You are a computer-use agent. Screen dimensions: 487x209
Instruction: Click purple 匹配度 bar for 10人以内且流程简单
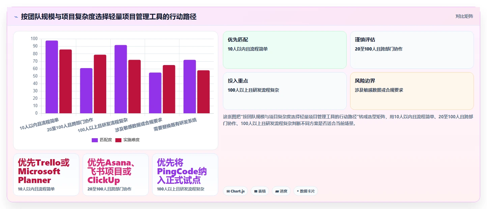pyautogui.click(x=52, y=77)
